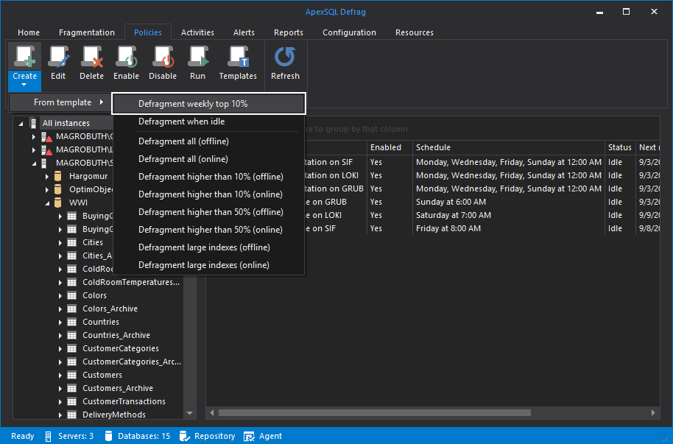The height and width of the screenshot is (444, 673).
Task: Click the Customers table icon
Action: coord(72,376)
